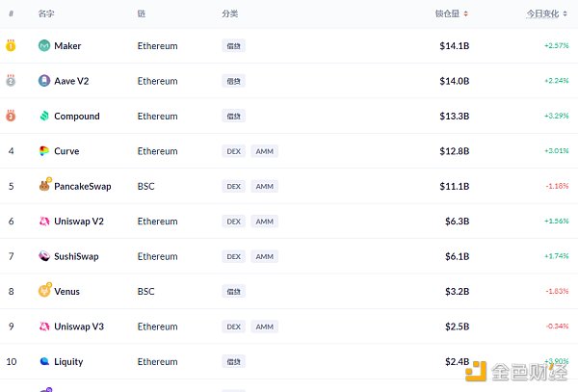Image resolution: width=578 pixels, height=392 pixels.
Task: Click the 分类 column header
Action: [x=229, y=14]
